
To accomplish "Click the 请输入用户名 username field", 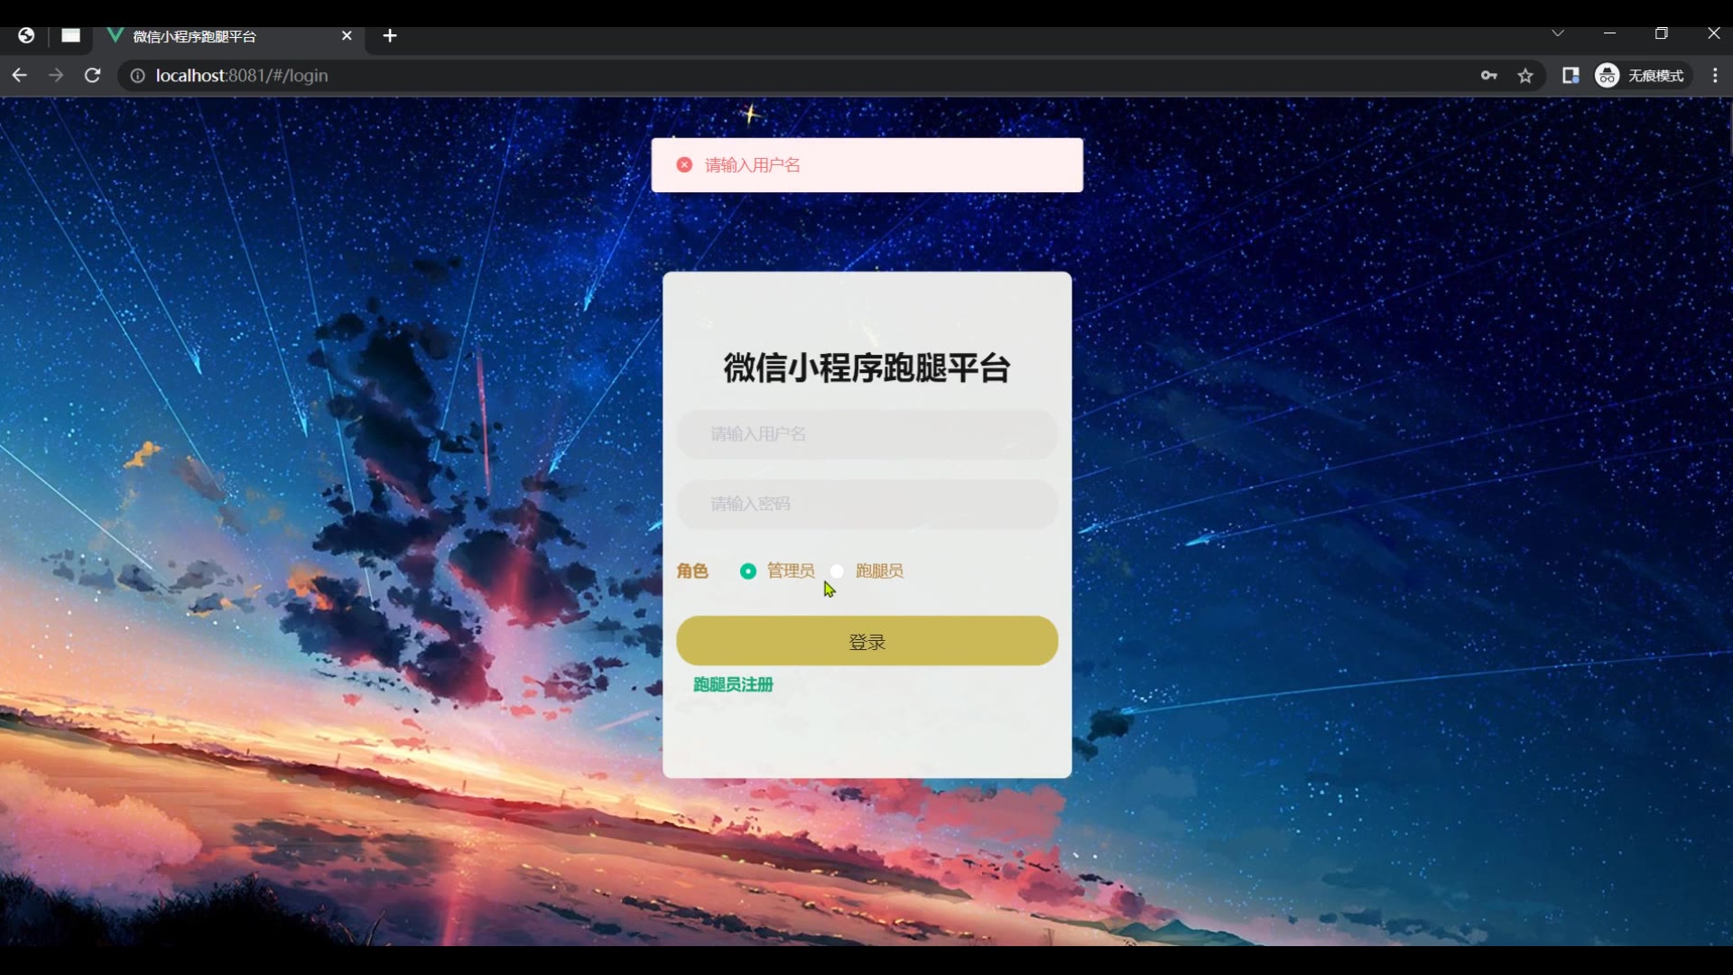I will click(x=866, y=434).
